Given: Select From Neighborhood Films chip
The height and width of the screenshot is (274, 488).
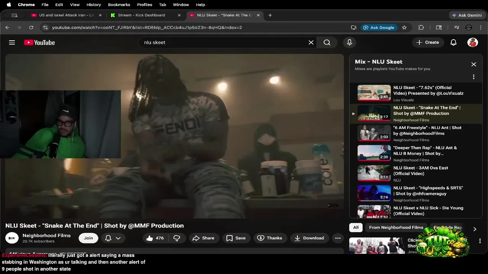Looking at the screenshot, I should tap(396, 227).
